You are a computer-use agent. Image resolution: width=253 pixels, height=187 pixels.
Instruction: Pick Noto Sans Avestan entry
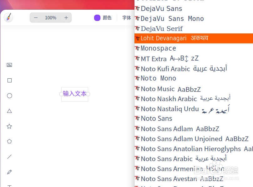coord(194,179)
